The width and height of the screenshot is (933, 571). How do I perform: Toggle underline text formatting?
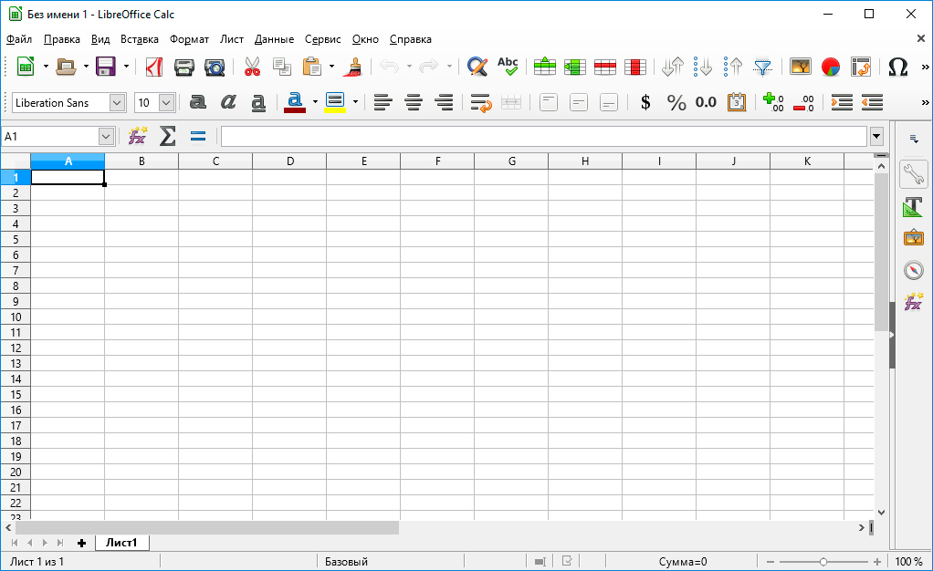pyautogui.click(x=258, y=103)
